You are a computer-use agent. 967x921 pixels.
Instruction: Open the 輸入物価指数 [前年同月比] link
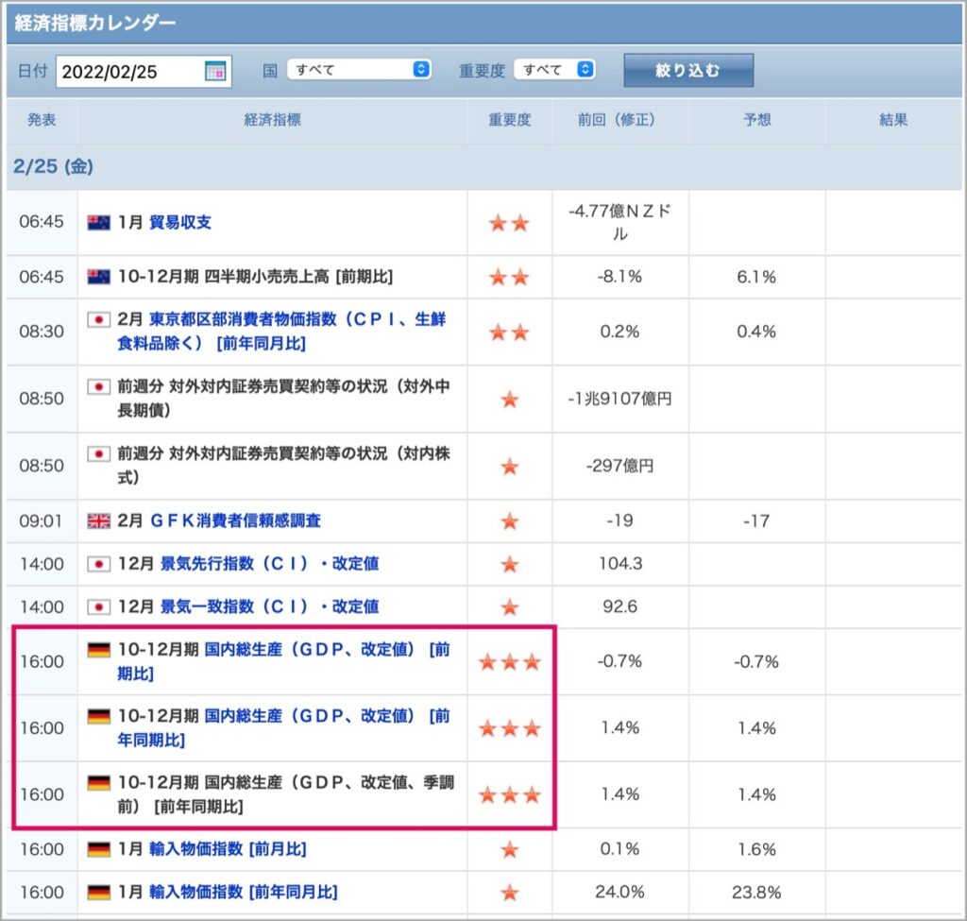tap(244, 892)
